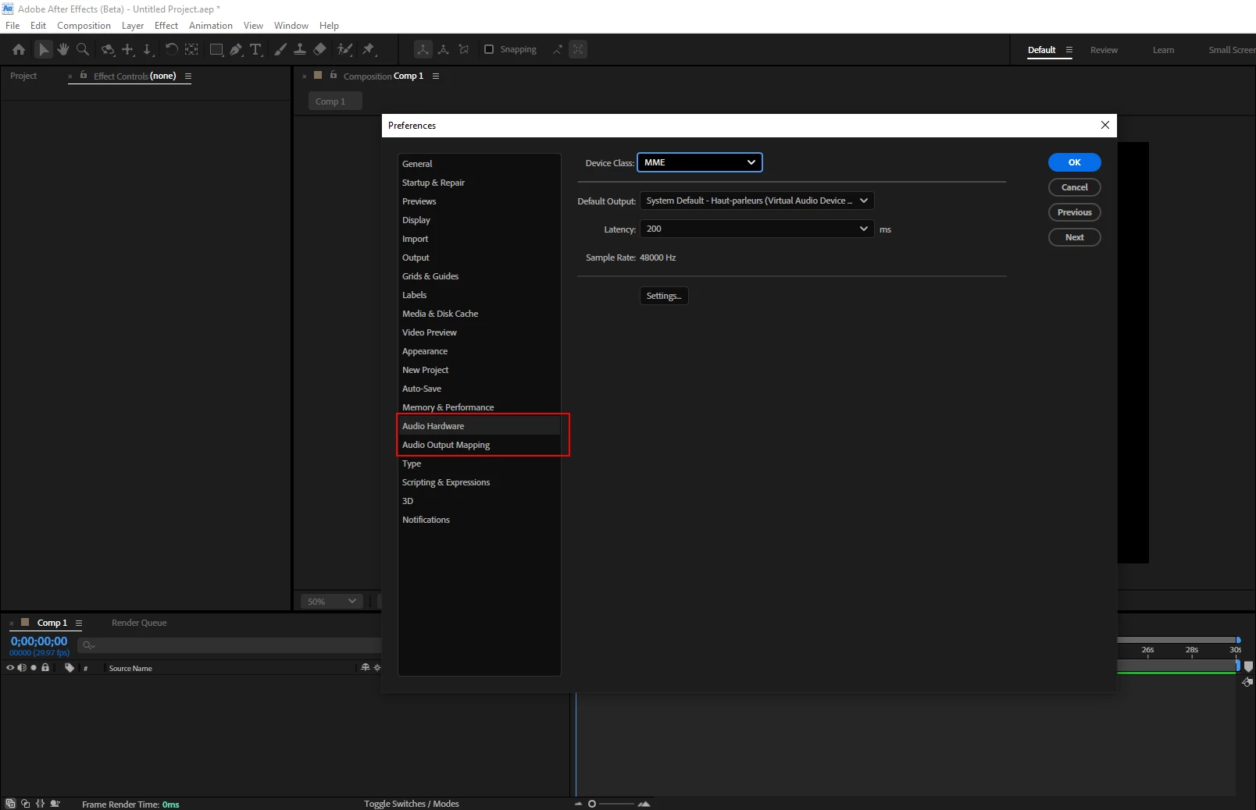Screen dimensions: 1256x810
Task: Click the solo dot column switch
Action: 34,668
